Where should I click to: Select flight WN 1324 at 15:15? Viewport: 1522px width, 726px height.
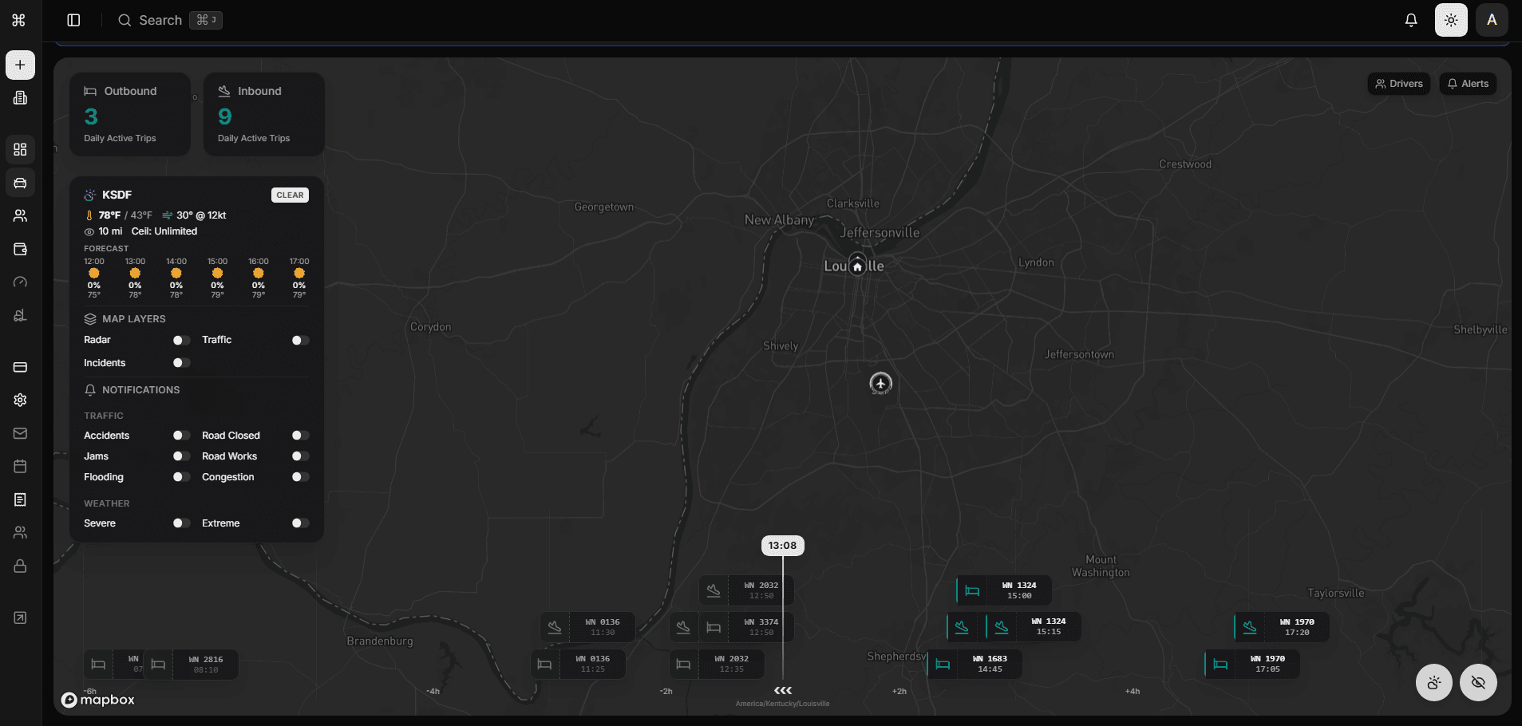coord(1034,626)
